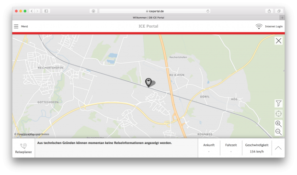Click the DÖRFL map label
297x175 pixels.
205,97
